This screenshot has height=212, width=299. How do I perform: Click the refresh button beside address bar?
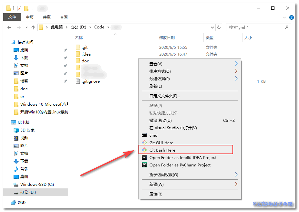click(219, 27)
